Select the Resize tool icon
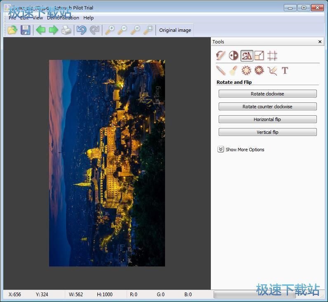 point(259,55)
